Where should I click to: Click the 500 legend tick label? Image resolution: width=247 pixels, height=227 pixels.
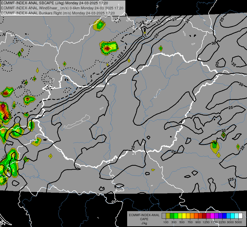182,222
